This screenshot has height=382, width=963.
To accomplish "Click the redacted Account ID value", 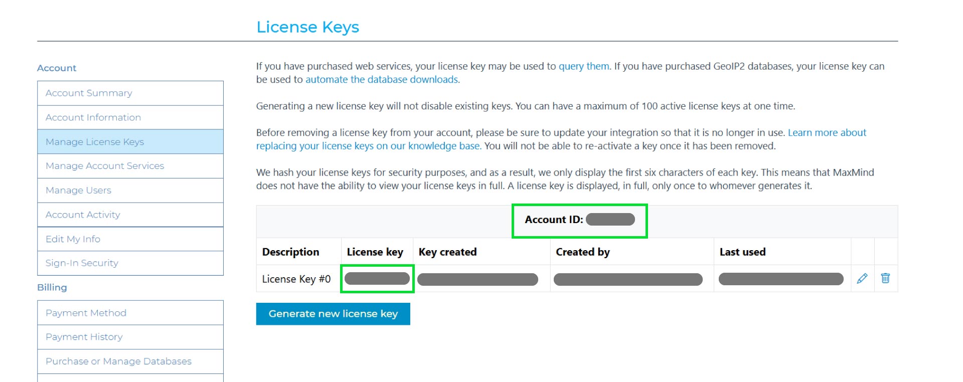I will [611, 220].
